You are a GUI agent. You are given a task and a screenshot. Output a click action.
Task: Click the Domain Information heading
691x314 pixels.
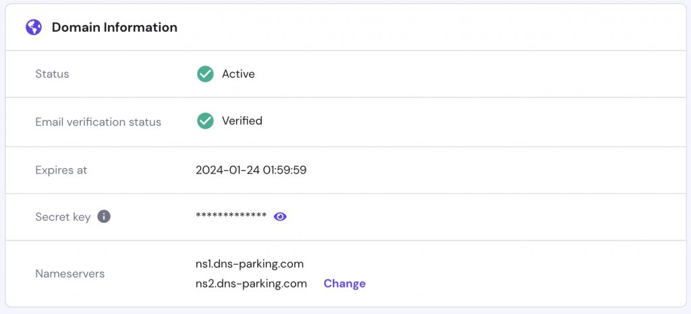pyautogui.click(x=114, y=28)
